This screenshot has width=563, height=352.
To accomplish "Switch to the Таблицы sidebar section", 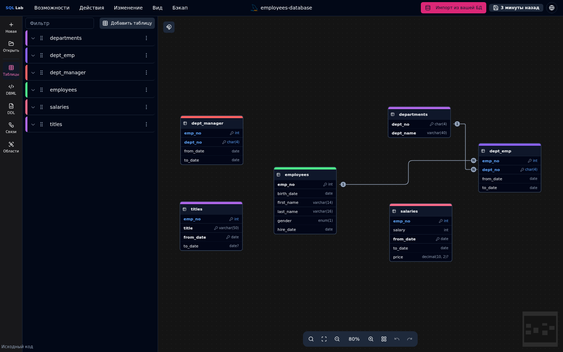I will (x=11, y=70).
